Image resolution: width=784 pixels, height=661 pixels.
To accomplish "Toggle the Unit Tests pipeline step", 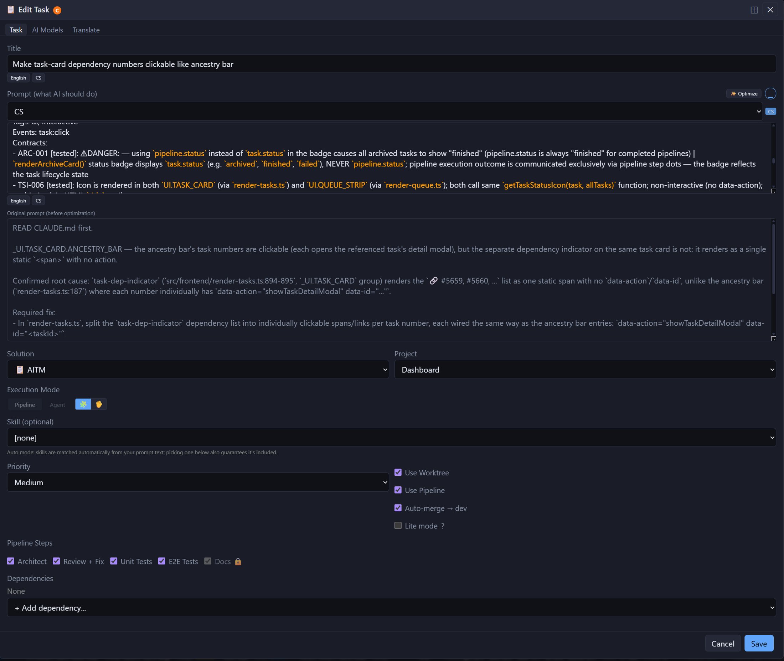I will pyautogui.click(x=114, y=561).
